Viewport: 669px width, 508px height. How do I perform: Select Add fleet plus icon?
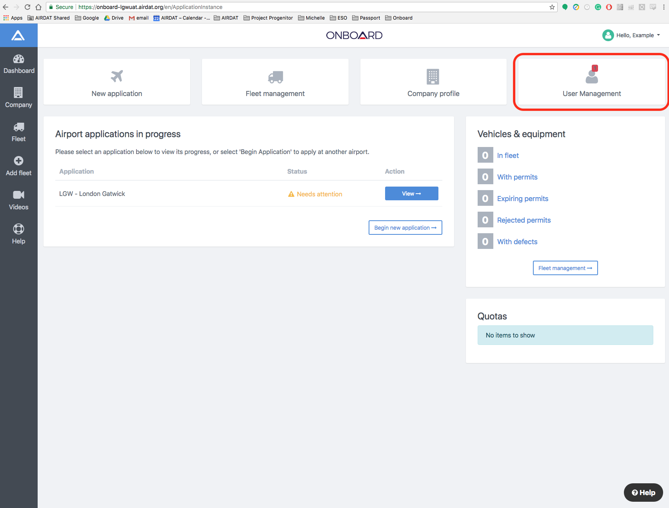click(19, 161)
